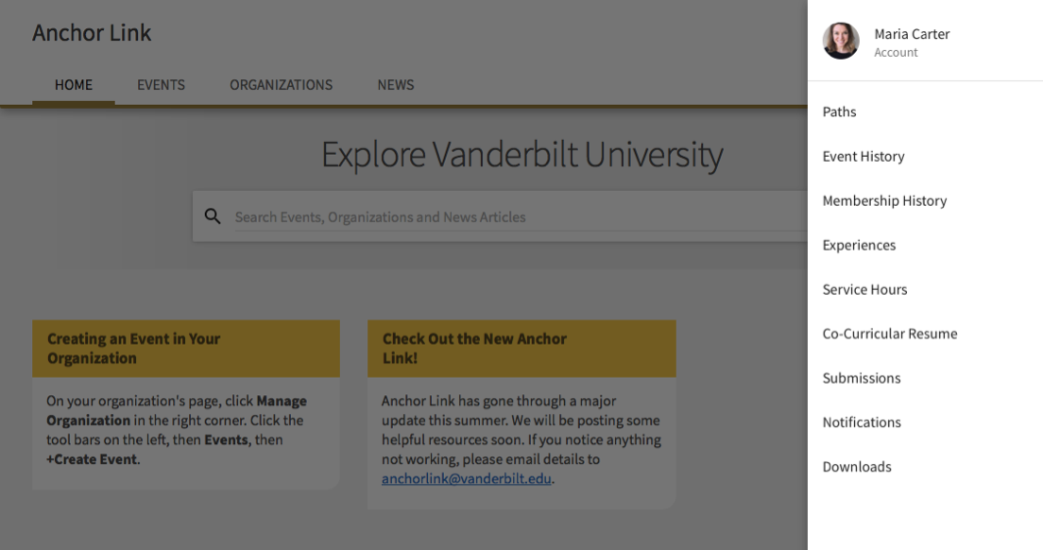Open Paths from the account menu

click(x=839, y=112)
